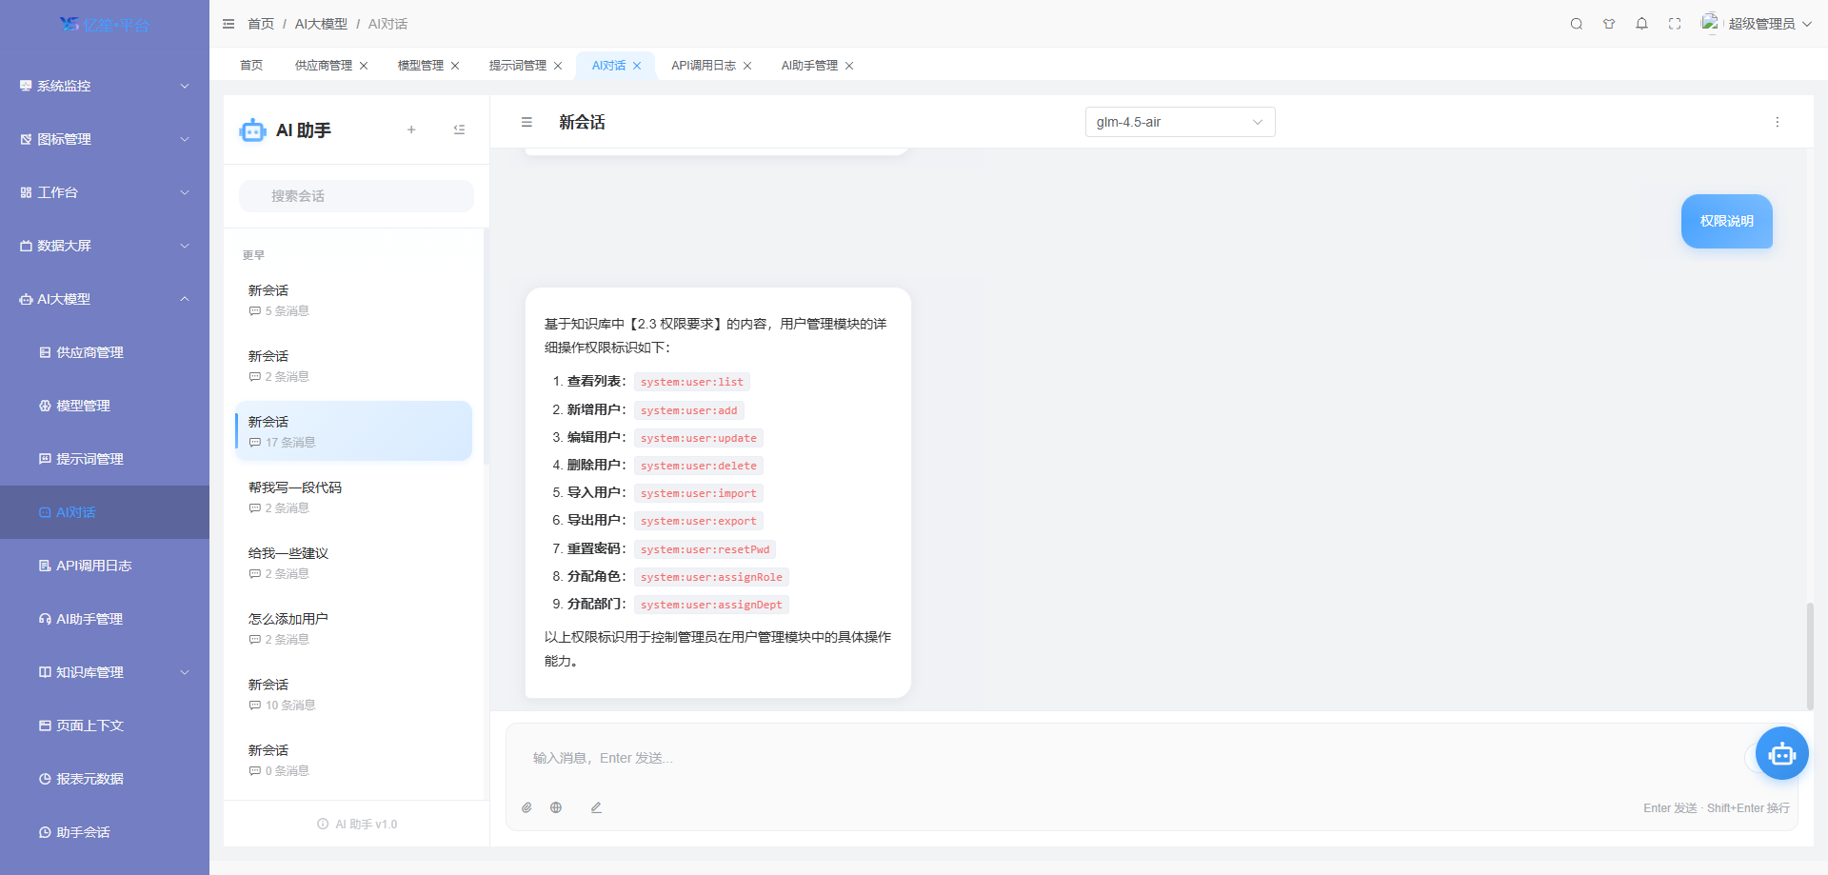The image size is (1828, 875).
Task: Click the system:user:resetPwd permission code
Action: [x=705, y=549]
